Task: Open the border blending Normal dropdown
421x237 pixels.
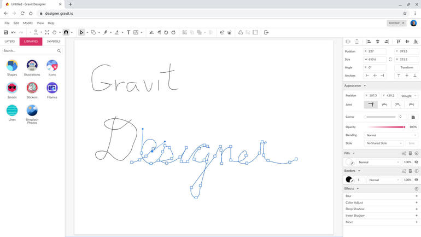Action: 384,180
